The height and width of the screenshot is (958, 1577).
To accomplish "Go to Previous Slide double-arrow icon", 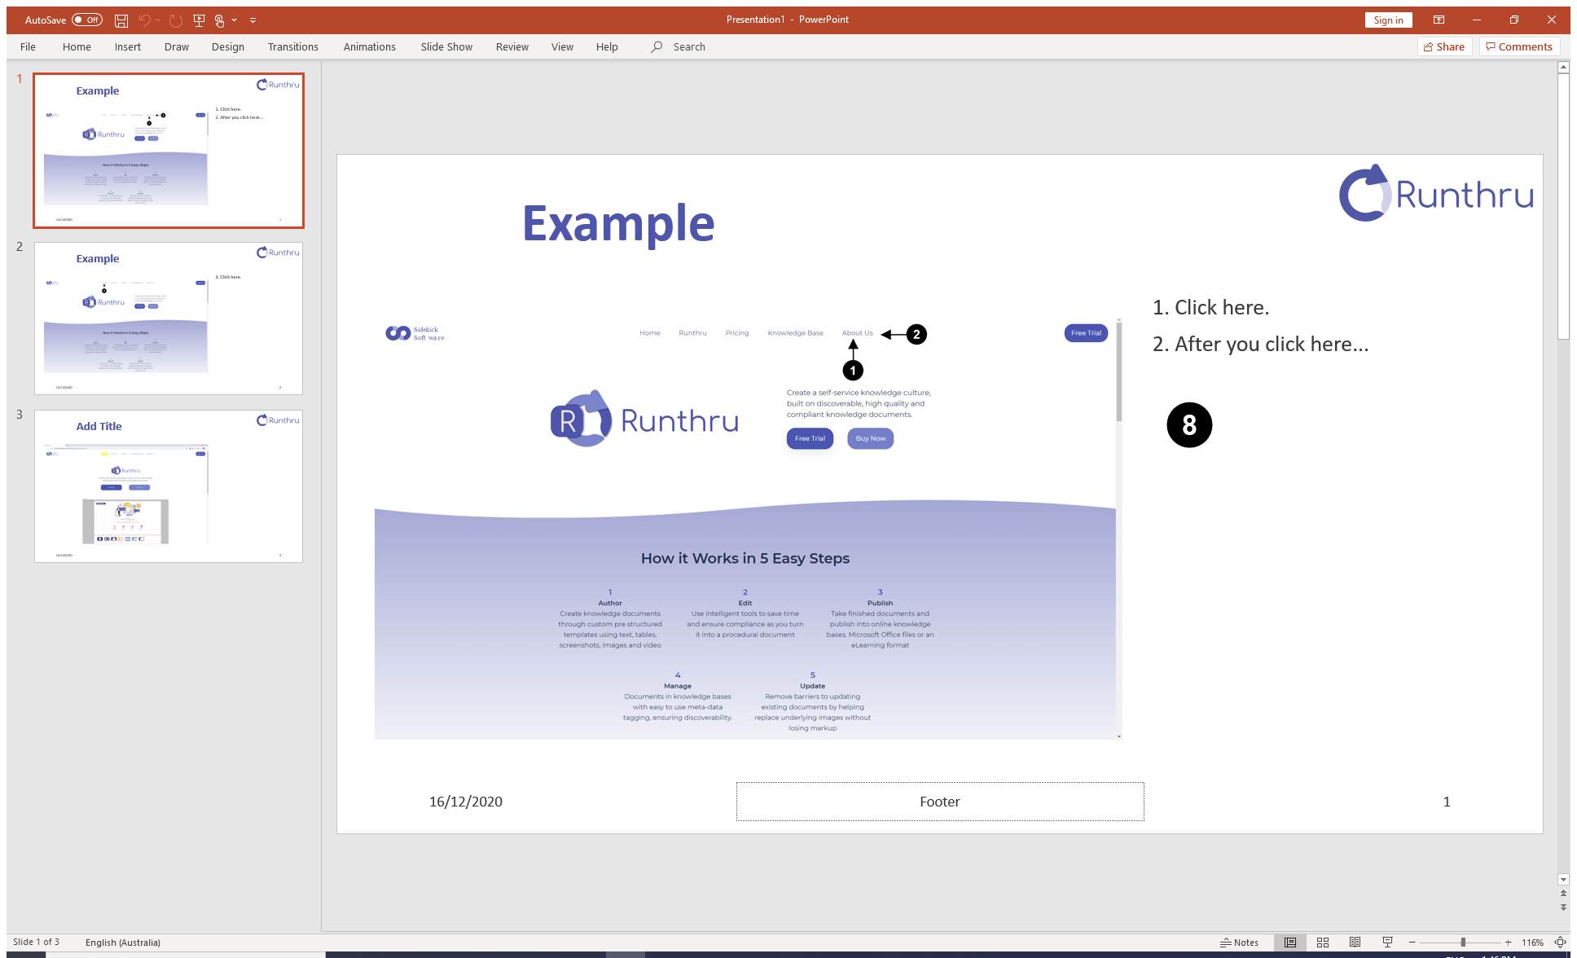I will coord(1563,894).
